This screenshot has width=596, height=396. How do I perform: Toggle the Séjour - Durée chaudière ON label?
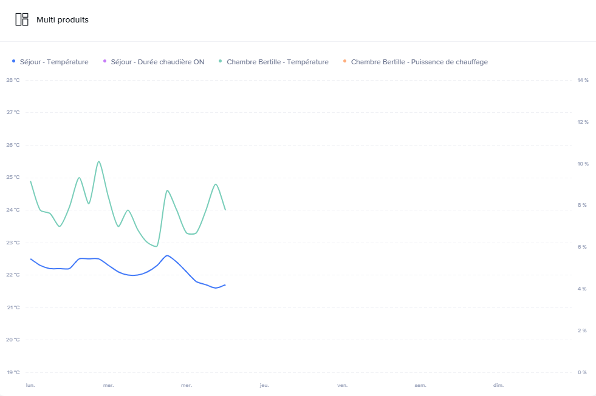point(157,62)
